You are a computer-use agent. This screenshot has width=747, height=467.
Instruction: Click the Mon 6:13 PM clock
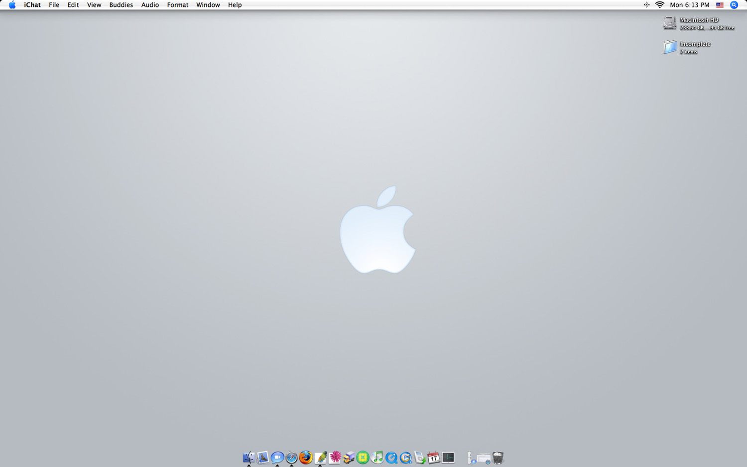click(690, 5)
